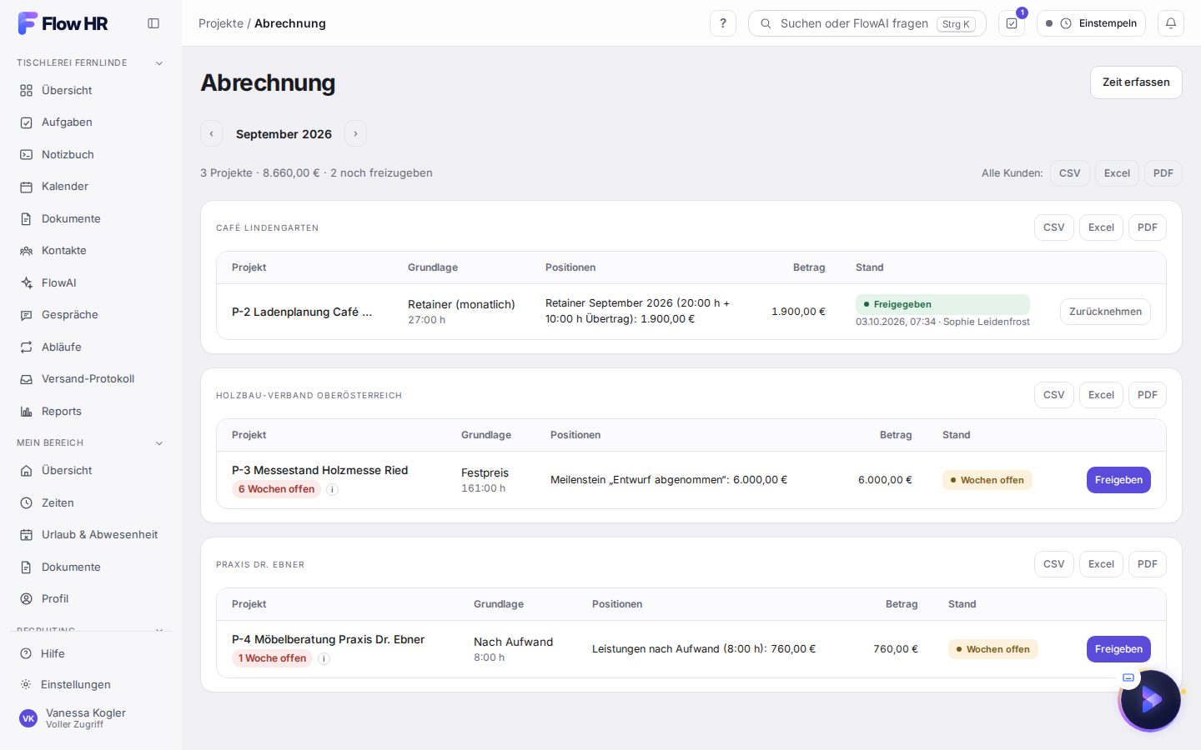Viewport: 1201px width, 750px height.
Task: Open Kontakte in the sidebar
Action: (x=91, y=251)
